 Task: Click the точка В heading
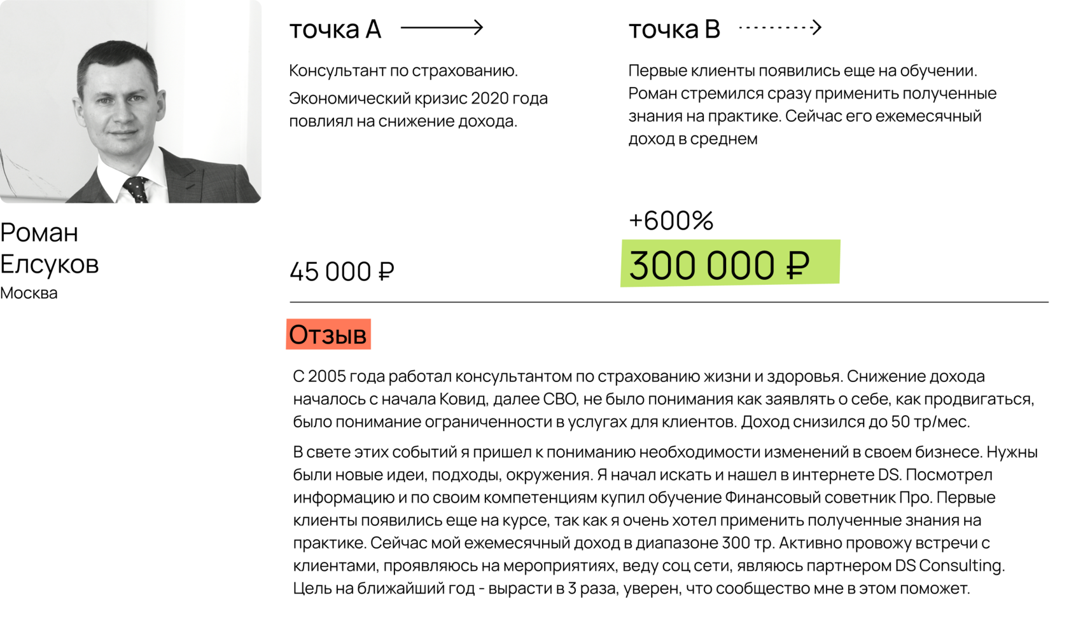(x=674, y=29)
